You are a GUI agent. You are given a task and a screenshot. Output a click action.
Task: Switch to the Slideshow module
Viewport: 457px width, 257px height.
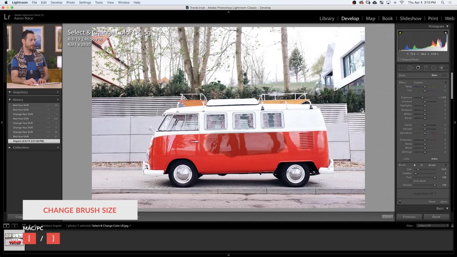[x=411, y=18]
